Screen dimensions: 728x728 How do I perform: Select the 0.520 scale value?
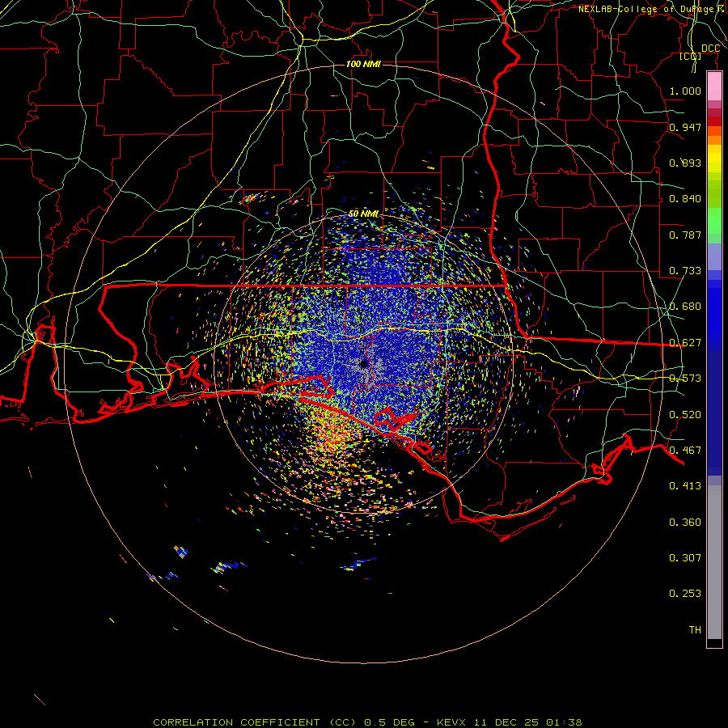pos(685,414)
